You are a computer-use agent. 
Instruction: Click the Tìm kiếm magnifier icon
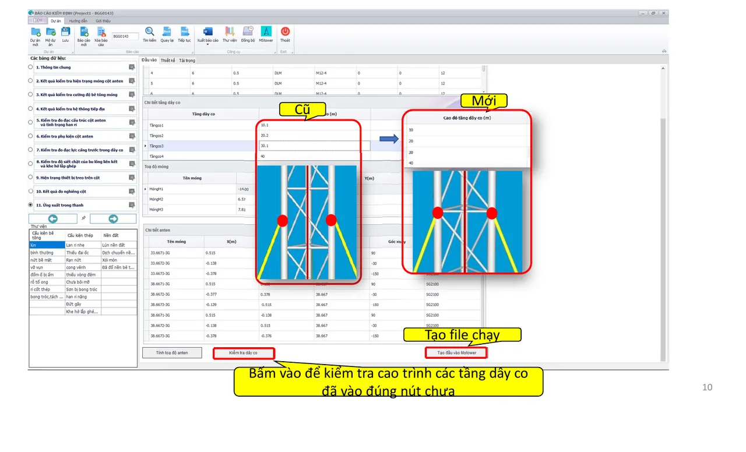tap(149, 32)
